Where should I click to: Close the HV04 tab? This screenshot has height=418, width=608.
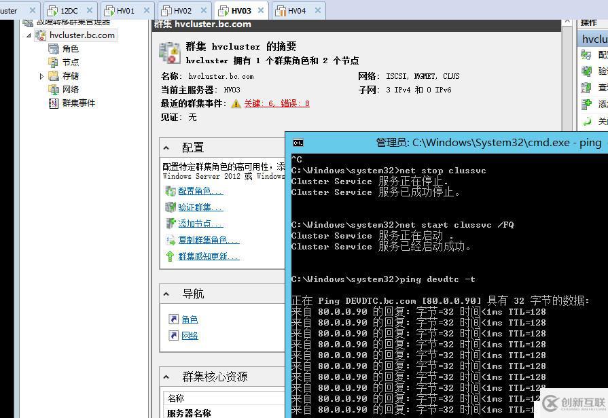pos(318,10)
